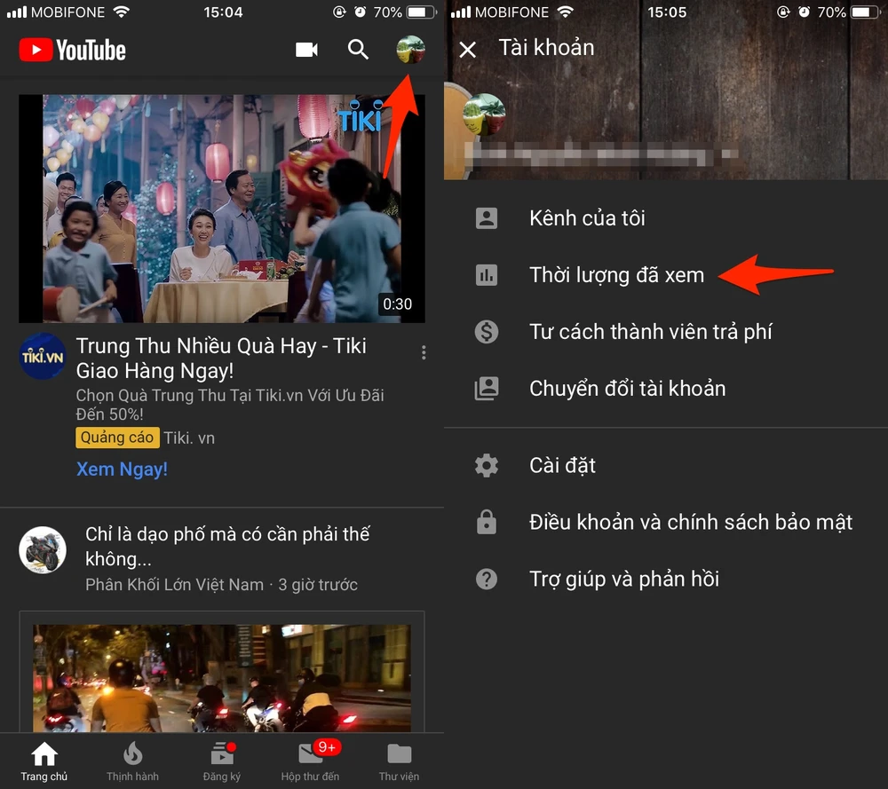Image resolution: width=888 pixels, height=789 pixels.
Task: Close the Tài khoản account panel
Action: coord(468,50)
